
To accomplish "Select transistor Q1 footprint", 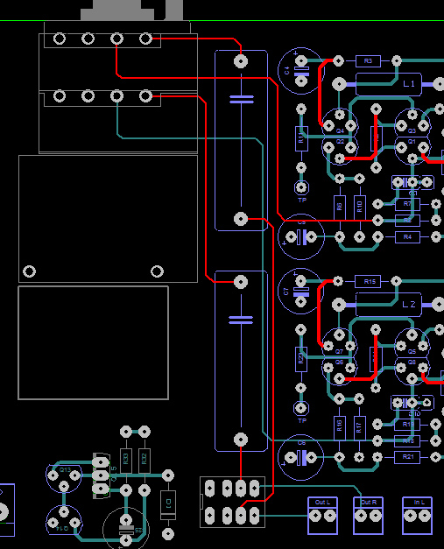I will [x=412, y=151].
